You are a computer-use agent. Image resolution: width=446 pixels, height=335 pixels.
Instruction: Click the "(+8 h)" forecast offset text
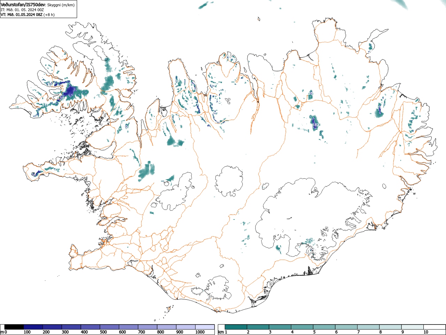49,15
